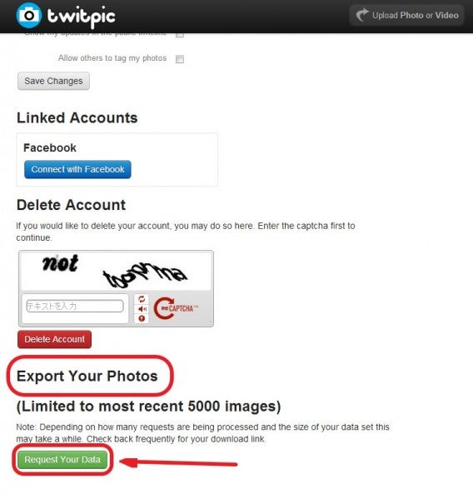Viewport: 473px width, 494px height.
Task: Play the audio captcha speaker icon
Action: 142,309
